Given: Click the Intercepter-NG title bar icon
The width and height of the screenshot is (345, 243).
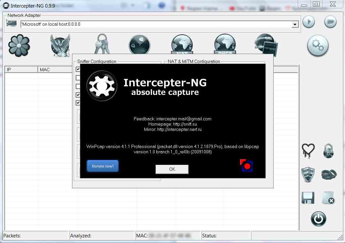Looking at the screenshot, I should [6, 6].
